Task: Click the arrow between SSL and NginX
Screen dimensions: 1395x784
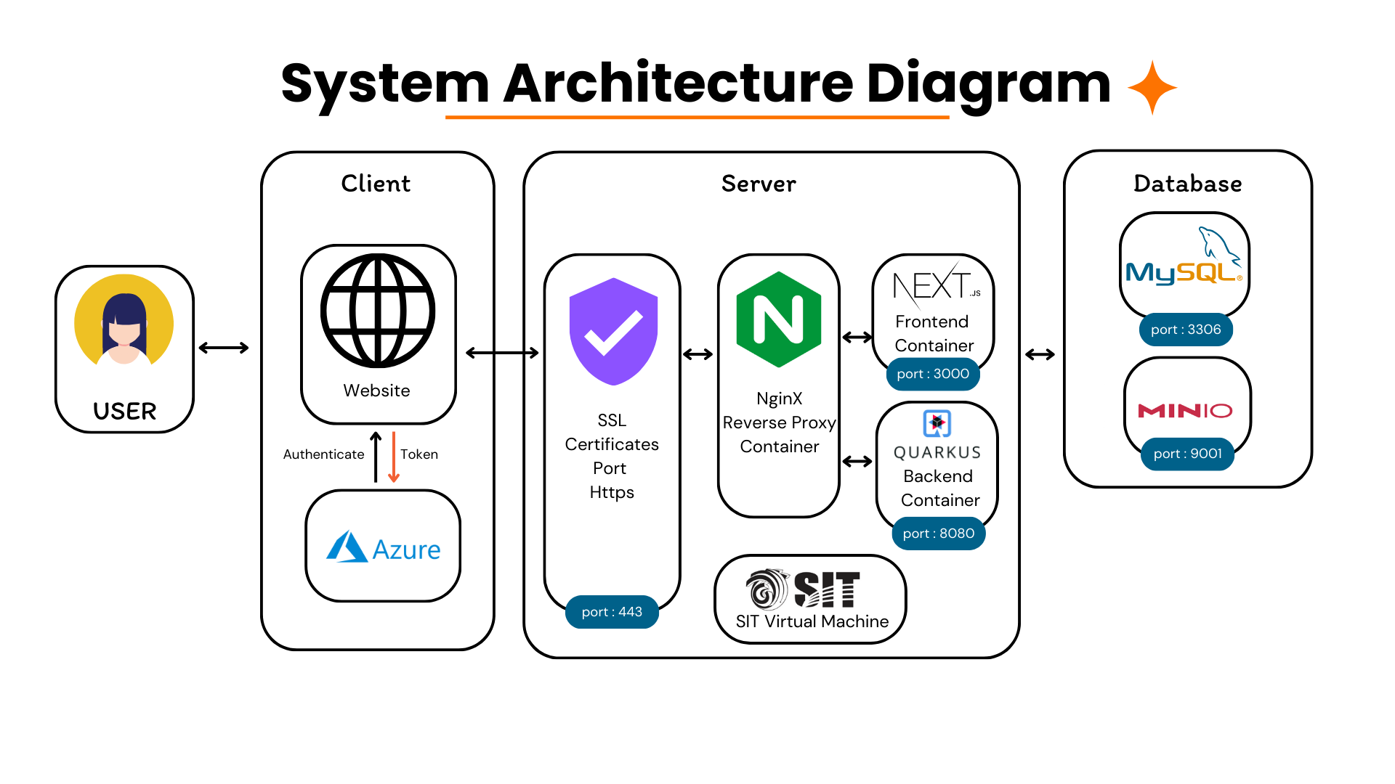Action: coord(698,354)
